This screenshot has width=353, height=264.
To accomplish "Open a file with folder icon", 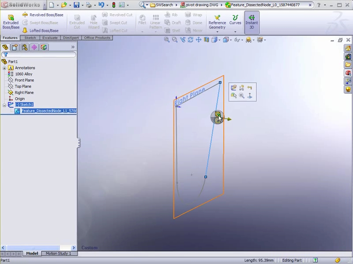I will coord(64,5).
